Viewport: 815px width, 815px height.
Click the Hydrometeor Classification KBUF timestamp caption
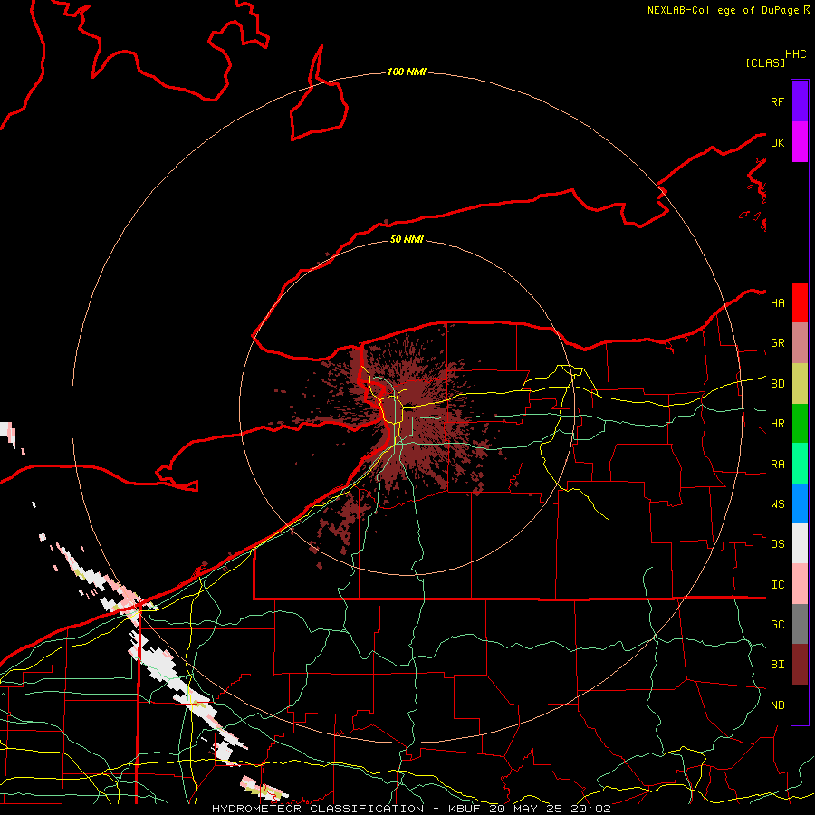click(x=411, y=809)
